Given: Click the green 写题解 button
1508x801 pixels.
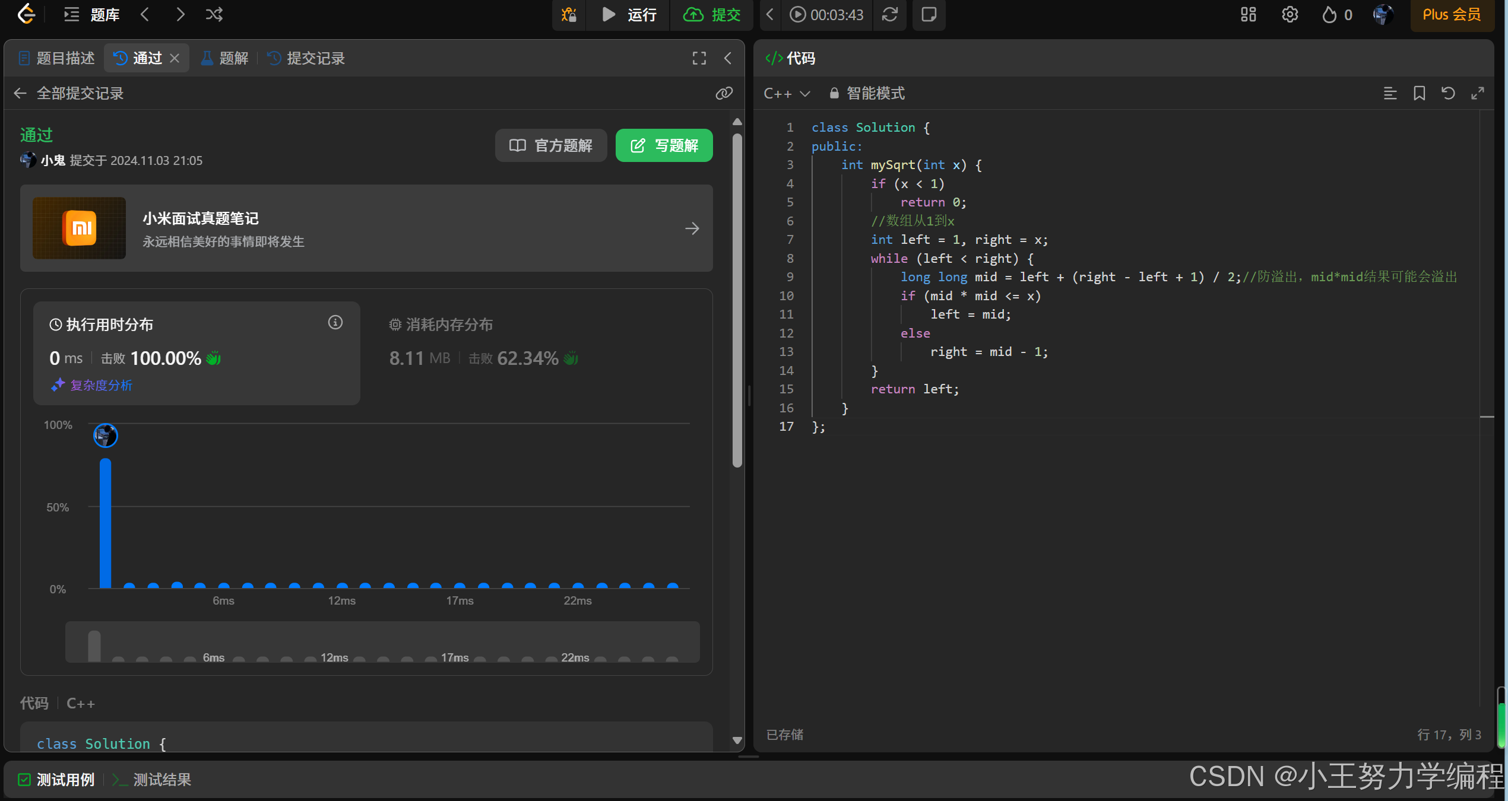Looking at the screenshot, I should click(x=664, y=145).
